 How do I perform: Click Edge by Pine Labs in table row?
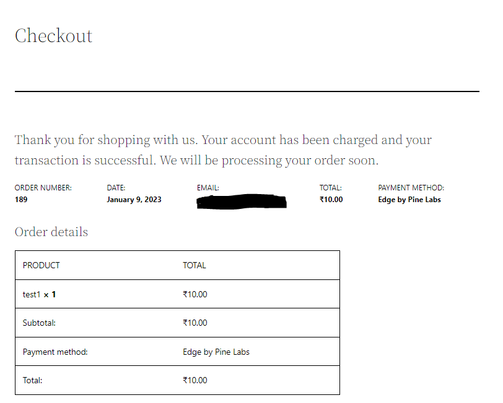click(216, 352)
